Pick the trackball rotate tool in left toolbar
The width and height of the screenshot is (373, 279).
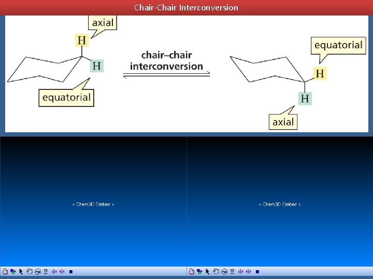[x=38, y=271]
